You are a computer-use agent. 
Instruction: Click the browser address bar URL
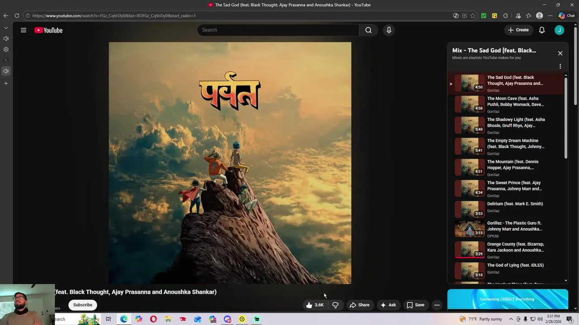click(x=114, y=16)
